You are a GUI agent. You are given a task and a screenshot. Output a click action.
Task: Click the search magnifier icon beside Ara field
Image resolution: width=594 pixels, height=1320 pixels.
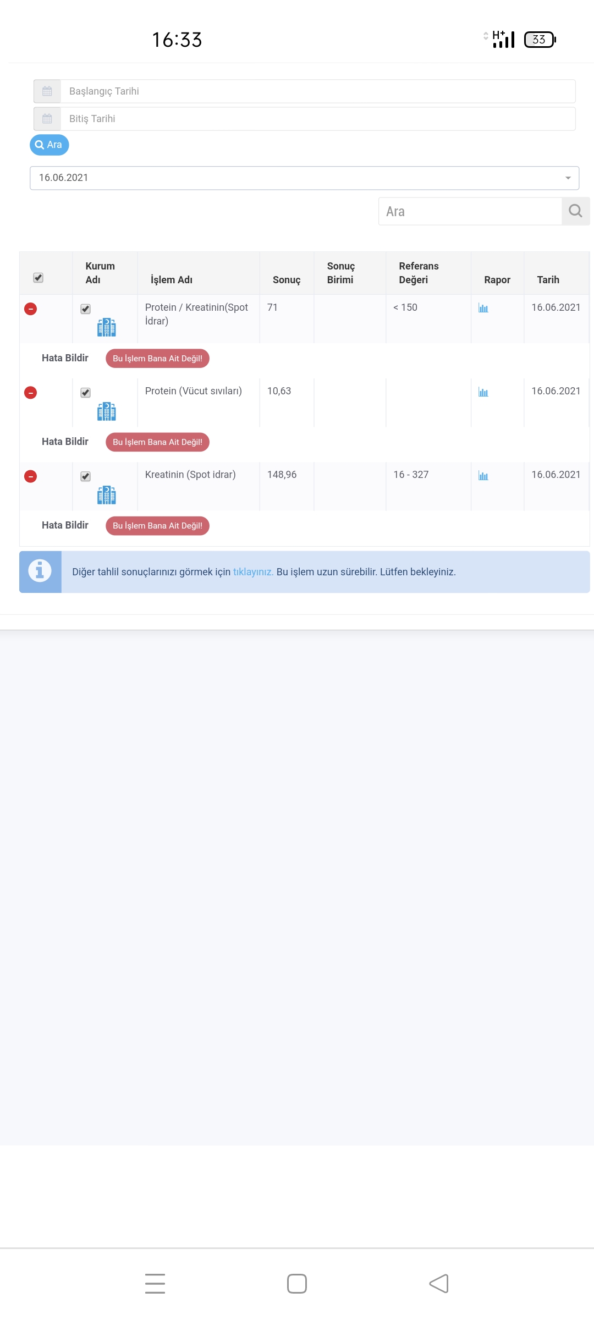[x=575, y=211]
